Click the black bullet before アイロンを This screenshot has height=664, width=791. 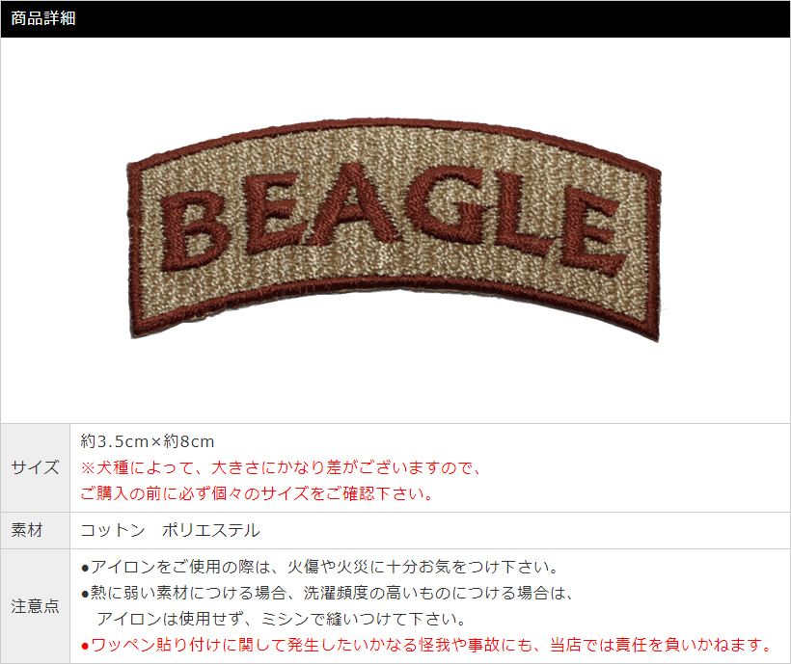click(x=85, y=569)
